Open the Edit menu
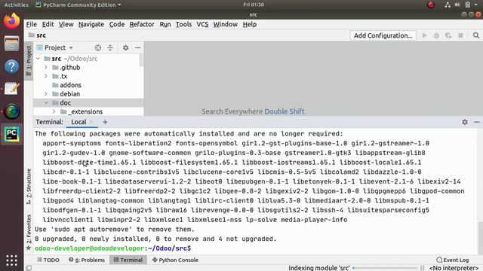This screenshot has height=271, width=483. [48, 24]
